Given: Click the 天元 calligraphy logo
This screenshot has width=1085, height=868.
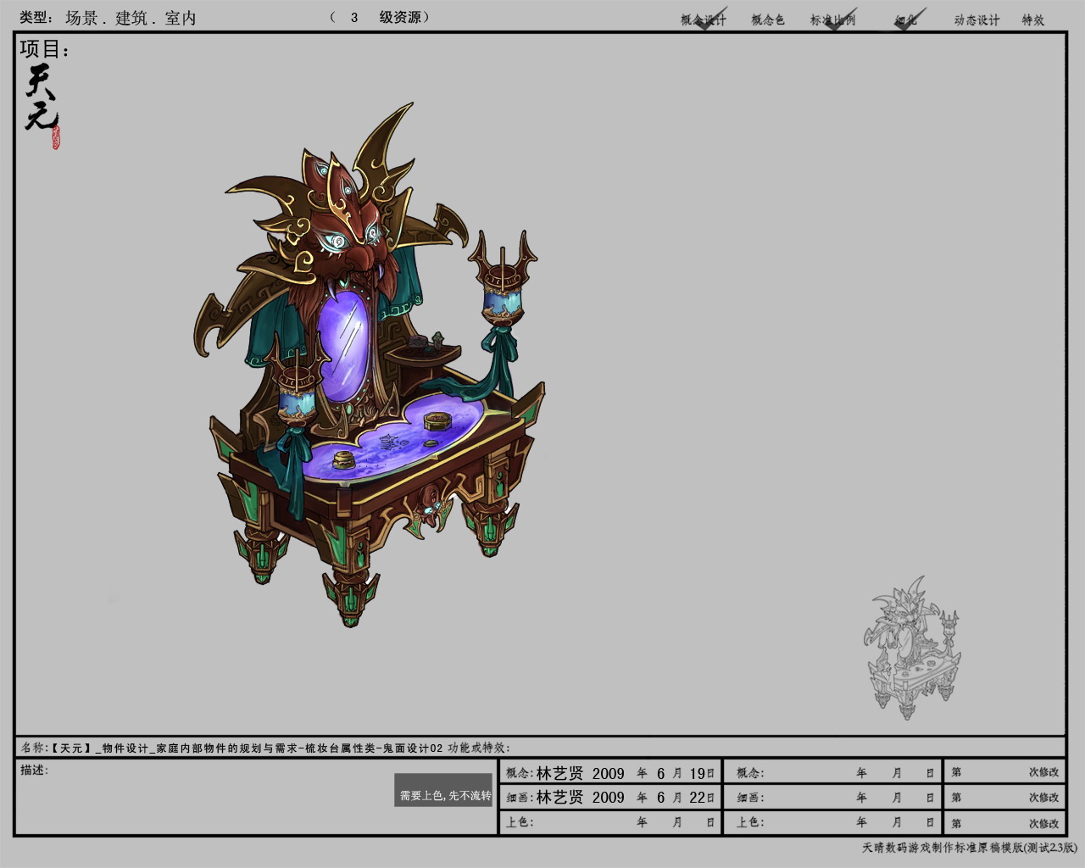Looking at the screenshot, I should tap(40, 96).
